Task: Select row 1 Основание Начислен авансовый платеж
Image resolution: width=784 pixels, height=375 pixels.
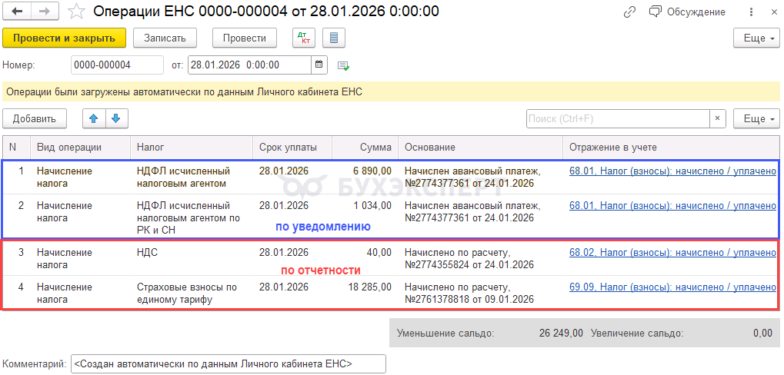Action: (x=481, y=178)
